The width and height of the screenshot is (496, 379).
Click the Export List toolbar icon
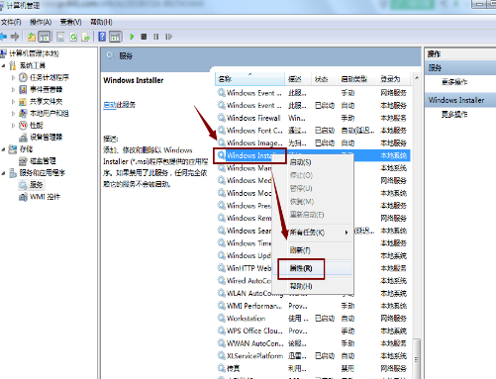pyautogui.click(x=86, y=37)
